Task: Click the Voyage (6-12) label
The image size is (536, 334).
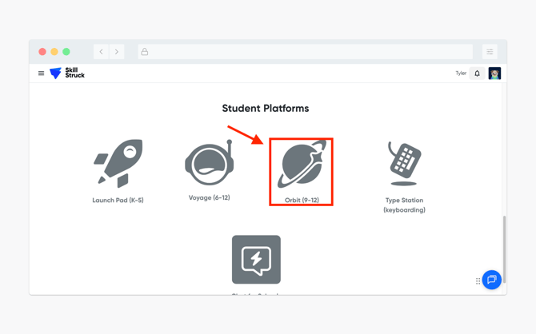Action: 210,197
